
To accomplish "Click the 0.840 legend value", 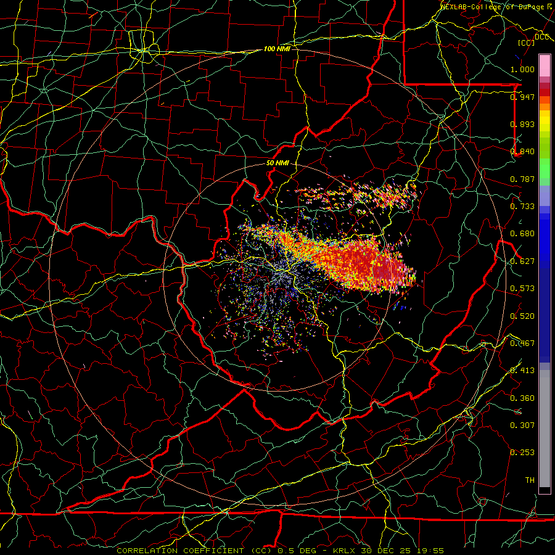I will pyautogui.click(x=522, y=152).
